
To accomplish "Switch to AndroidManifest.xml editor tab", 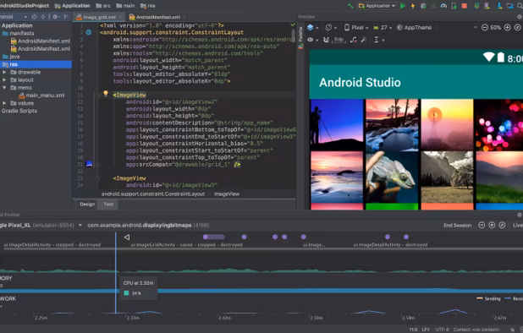I will point(157,17).
